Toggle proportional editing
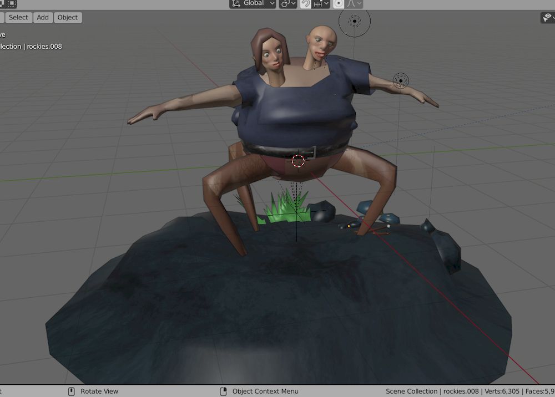This screenshot has height=397, width=555. click(338, 3)
